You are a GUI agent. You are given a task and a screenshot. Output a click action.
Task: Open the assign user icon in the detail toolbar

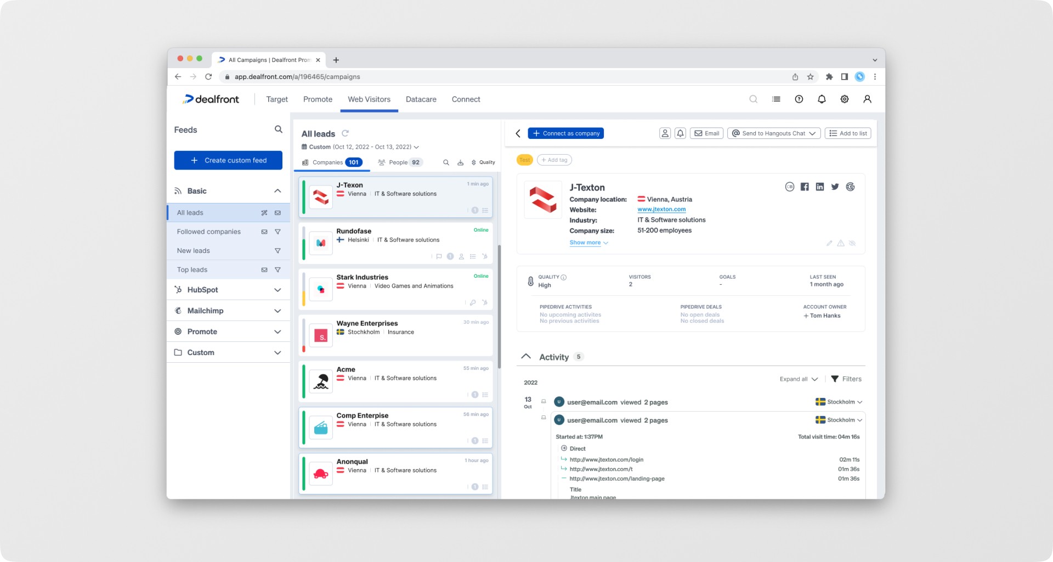(x=665, y=133)
